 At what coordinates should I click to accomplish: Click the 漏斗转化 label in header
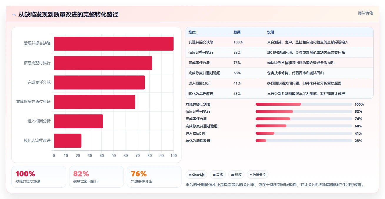click(365, 13)
